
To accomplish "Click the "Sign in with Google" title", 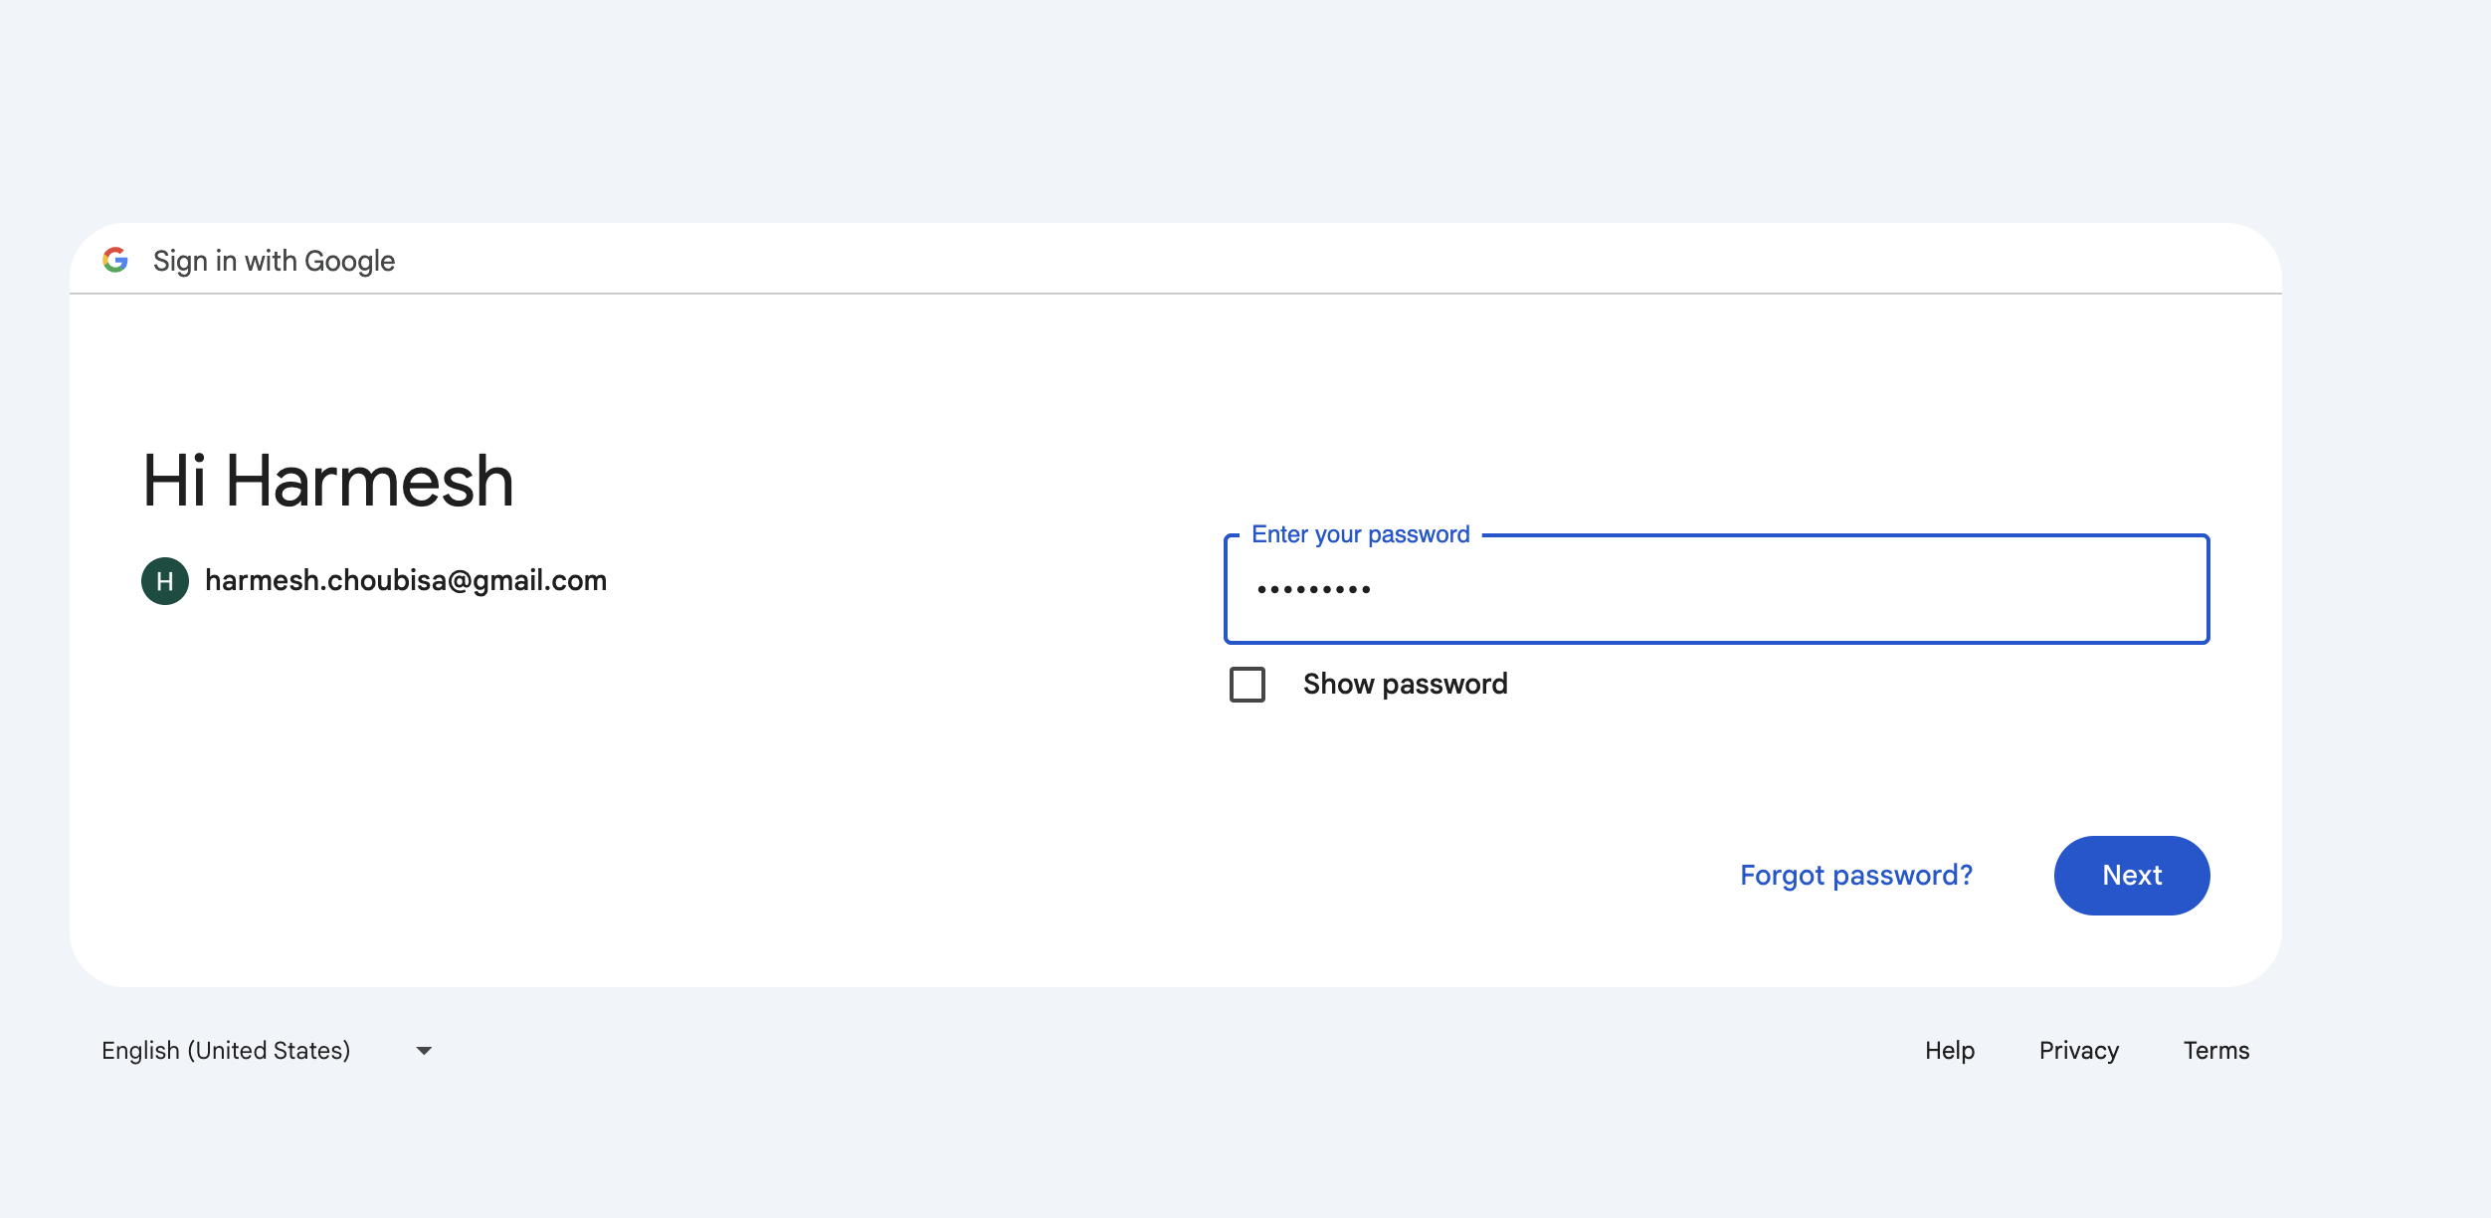I will click(274, 261).
